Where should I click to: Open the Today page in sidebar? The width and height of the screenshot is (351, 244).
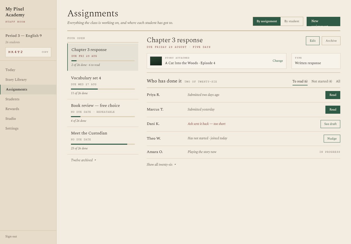click(10, 70)
